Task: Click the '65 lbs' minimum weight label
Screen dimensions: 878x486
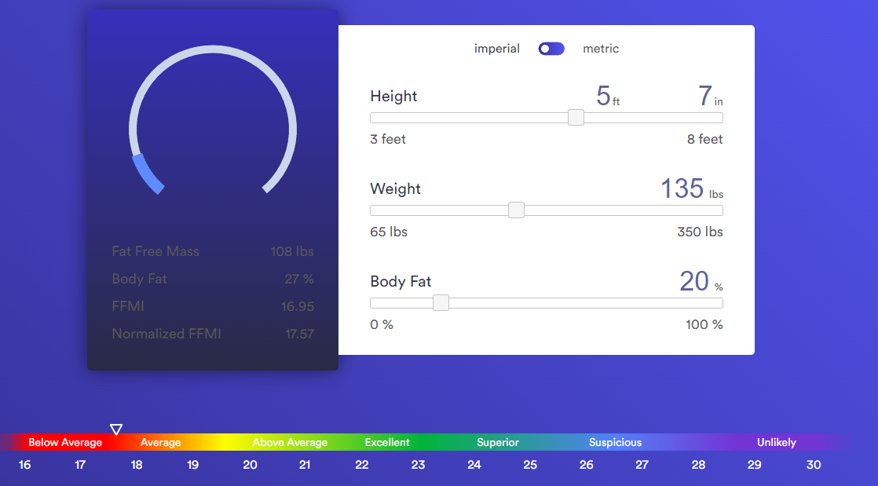Action: (x=389, y=232)
